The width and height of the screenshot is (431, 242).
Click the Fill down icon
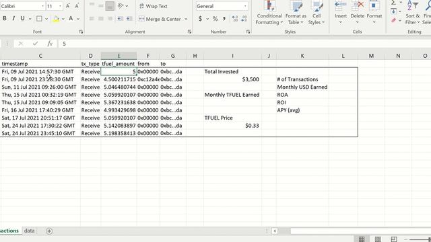pyautogui.click(x=393, y=11)
